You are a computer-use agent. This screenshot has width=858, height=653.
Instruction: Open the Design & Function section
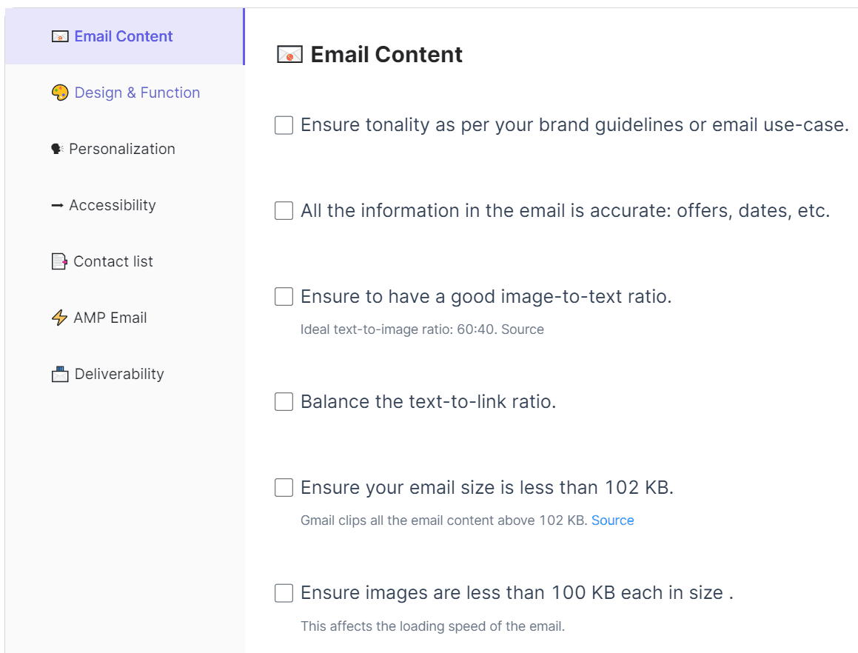(x=137, y=93)
